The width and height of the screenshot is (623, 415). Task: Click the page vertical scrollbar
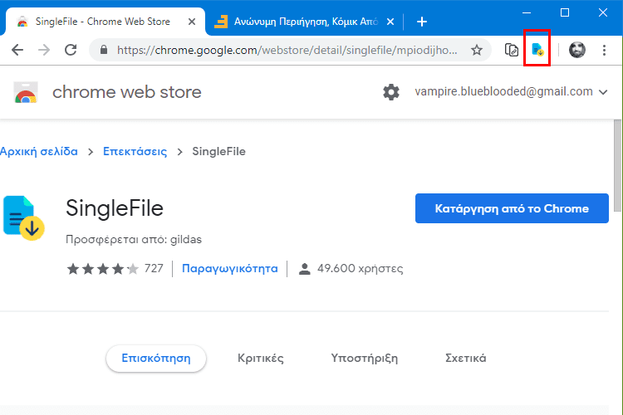pos(618,166)
